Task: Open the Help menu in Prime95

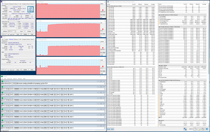Action: coord(24,79)
